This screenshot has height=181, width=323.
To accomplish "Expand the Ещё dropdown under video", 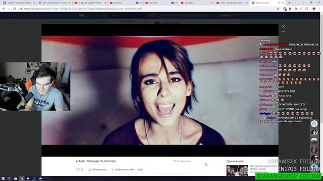I will click(141, 169).
